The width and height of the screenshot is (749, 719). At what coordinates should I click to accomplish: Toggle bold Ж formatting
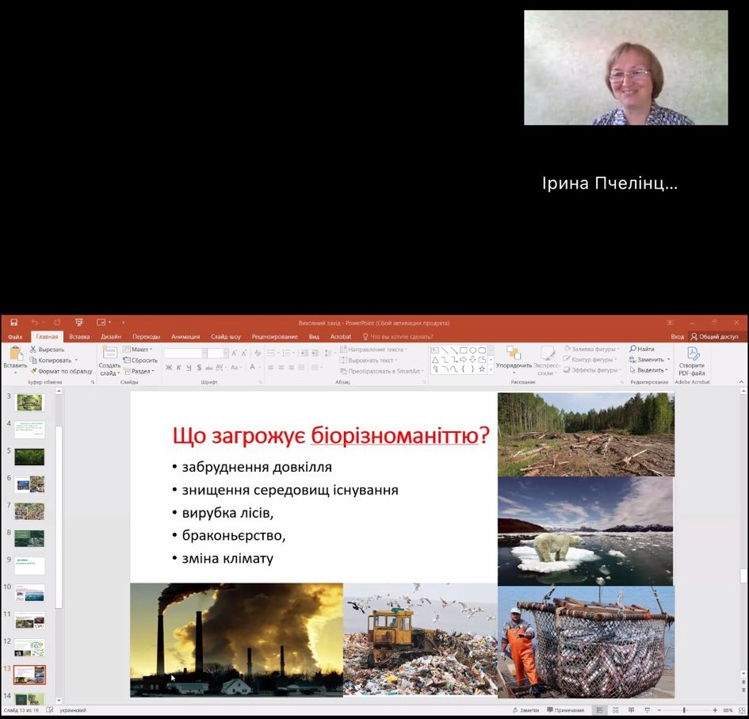[x=169, y=367]
